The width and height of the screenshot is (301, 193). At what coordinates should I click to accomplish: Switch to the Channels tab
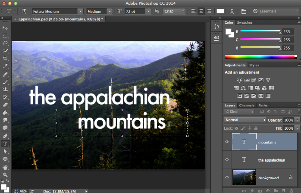(247, 105)
